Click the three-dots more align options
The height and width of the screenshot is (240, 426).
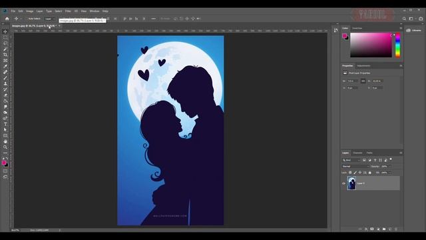coord(154,19)
